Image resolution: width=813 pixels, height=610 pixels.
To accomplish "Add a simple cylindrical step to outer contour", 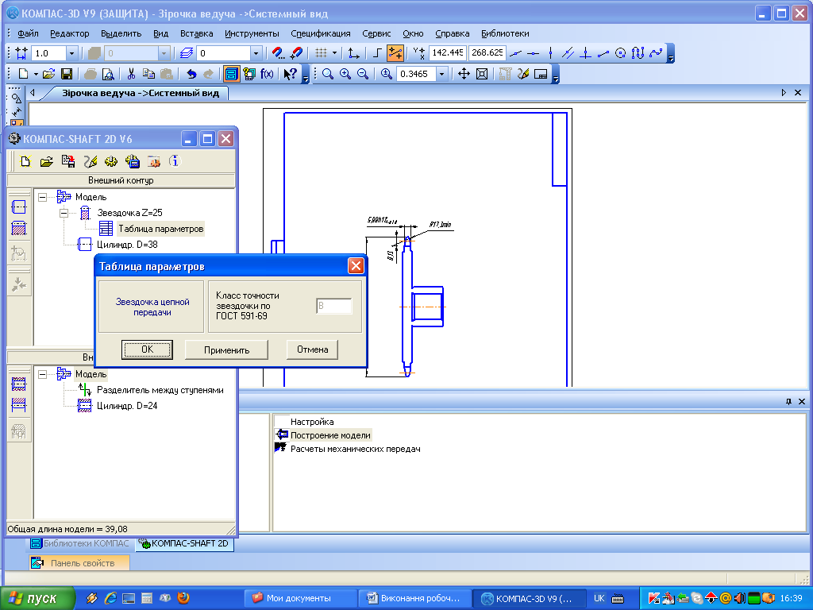I will pos(19,207).
